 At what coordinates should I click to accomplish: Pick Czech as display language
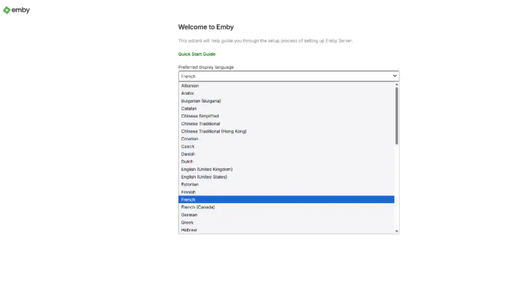click(x=286, y=147)
